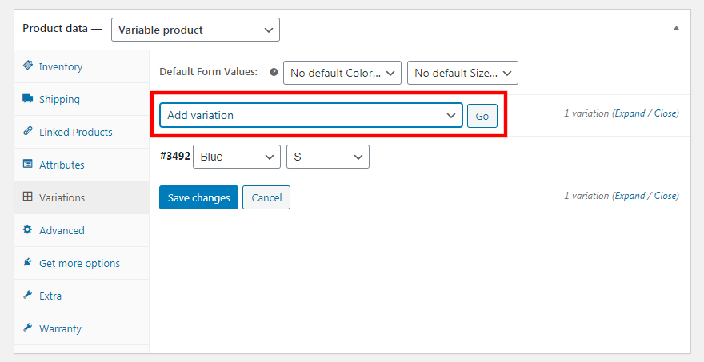
Task: Click the variation ID #3492
Action: (174, 156)
